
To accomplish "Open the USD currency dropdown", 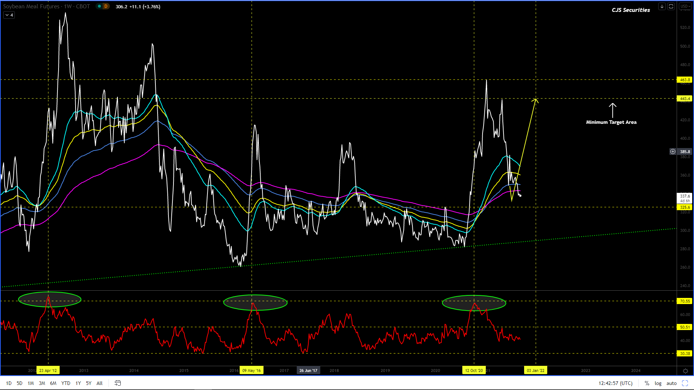I will pyautogui.click(x=685, y=6).
